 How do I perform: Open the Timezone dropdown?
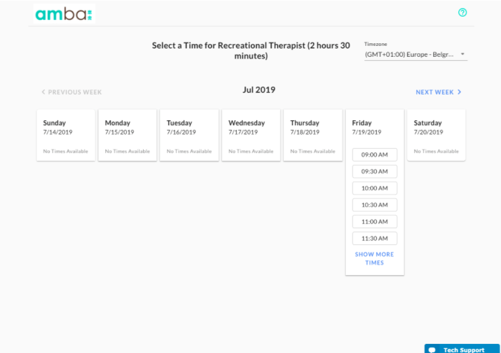tap(416, 54)
